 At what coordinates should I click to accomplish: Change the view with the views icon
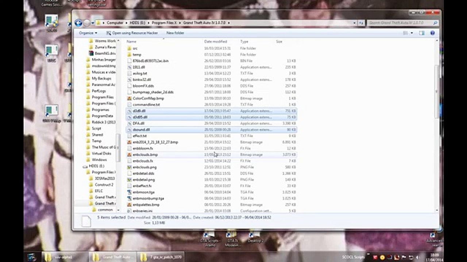click(405, 33)
